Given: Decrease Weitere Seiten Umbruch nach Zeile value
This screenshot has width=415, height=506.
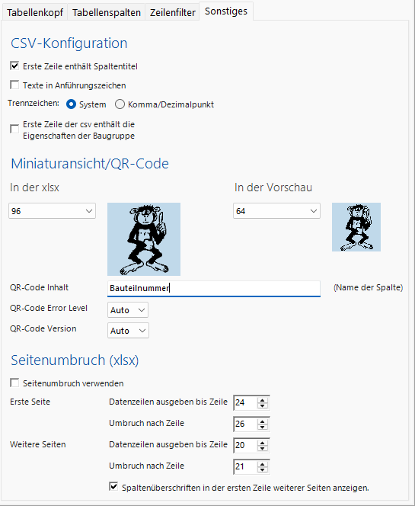Looking at the screenshot, I should (x=263, y=469).
